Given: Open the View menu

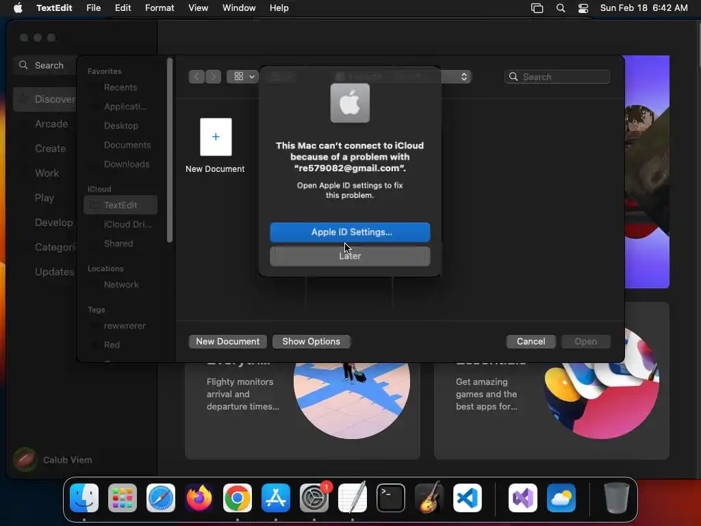Looking at the screenshot, I should coord(198,8).
